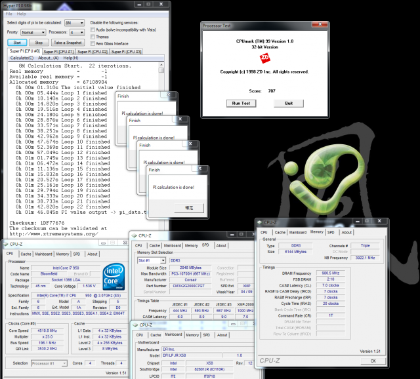
Task: Open the Priority dropdown set to Normal
Action: pyautogui.click(x=33, y=32)
